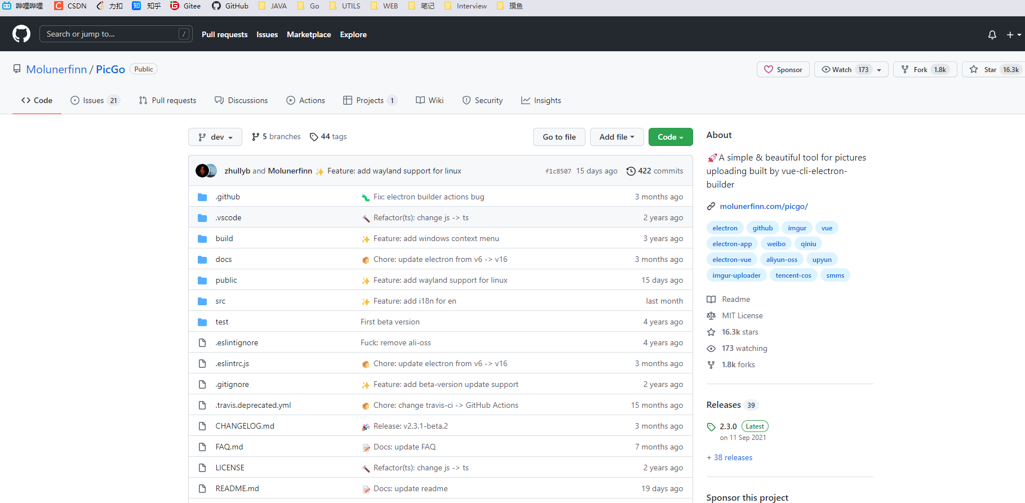Viewport: 1025px width, 503px height.
Task: Open the Gitee bookmark
Action: pyautogui.click(x=186, y=6)
